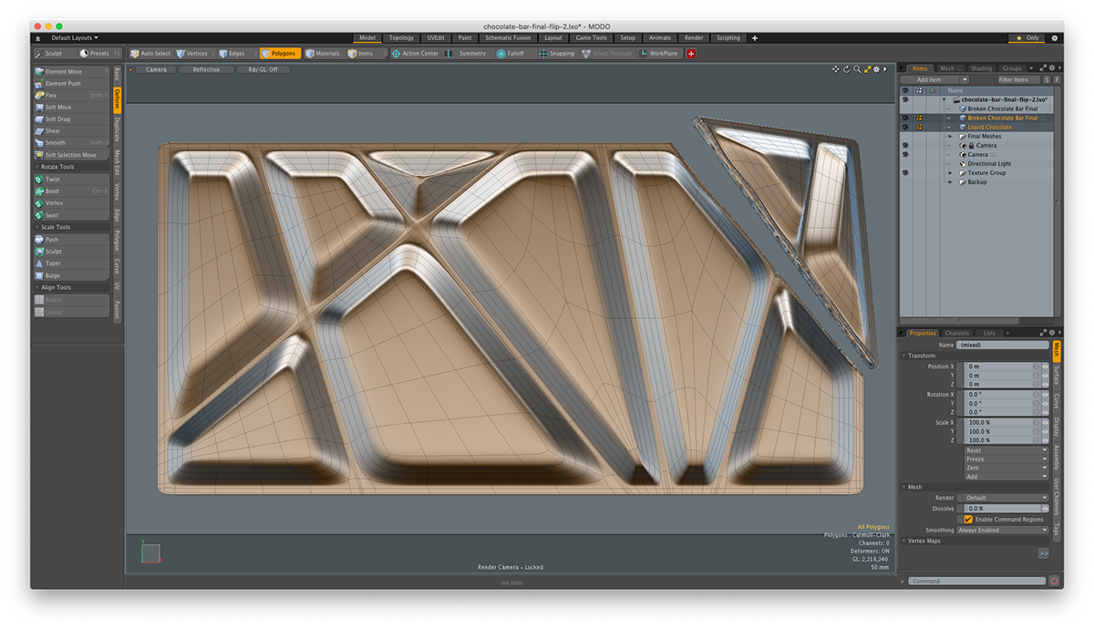
Task: Open the Action Center options
Action: point(415,54)
